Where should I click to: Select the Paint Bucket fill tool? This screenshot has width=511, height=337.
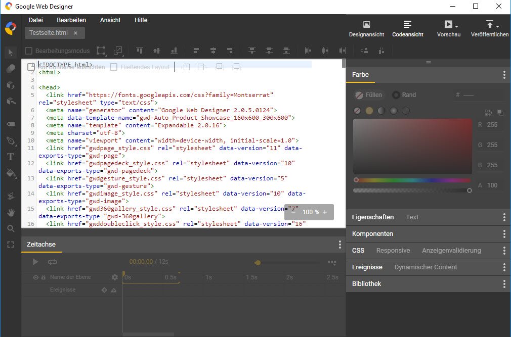11,173
